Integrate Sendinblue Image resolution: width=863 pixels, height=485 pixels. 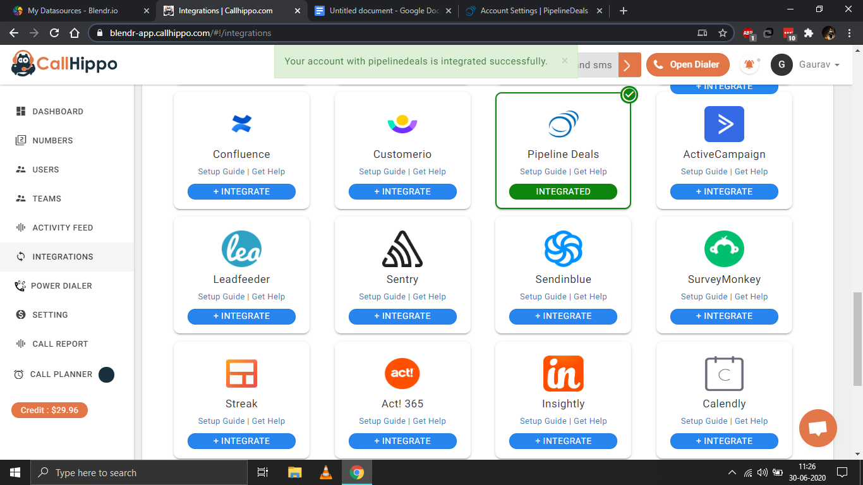563,316
